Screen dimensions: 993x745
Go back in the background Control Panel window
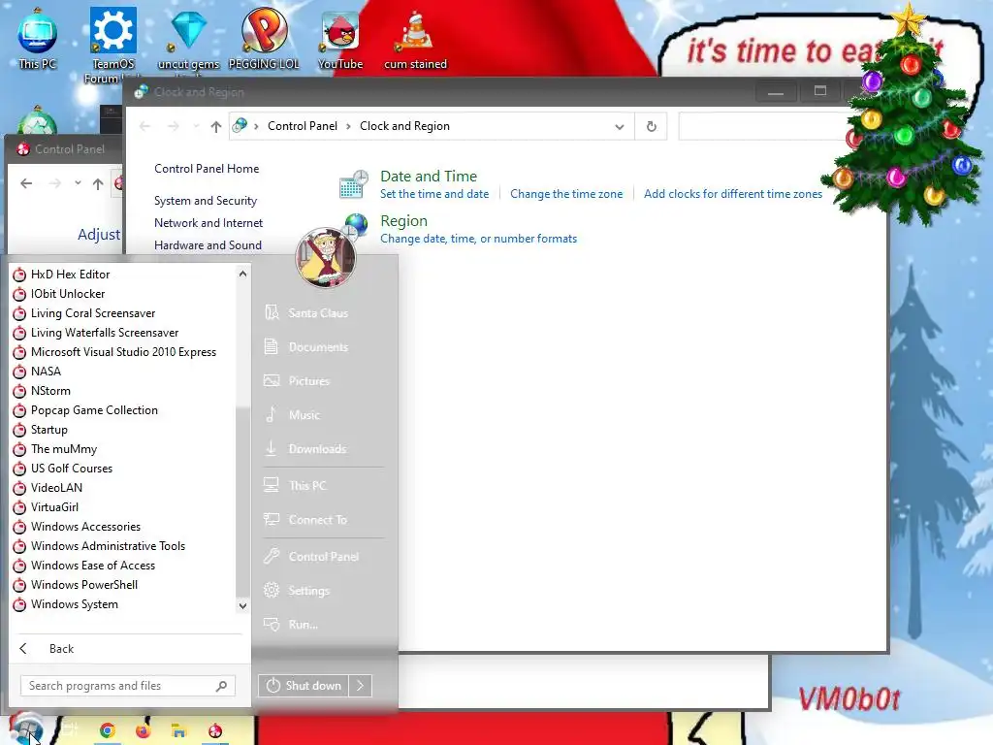[x=26, y=183]
